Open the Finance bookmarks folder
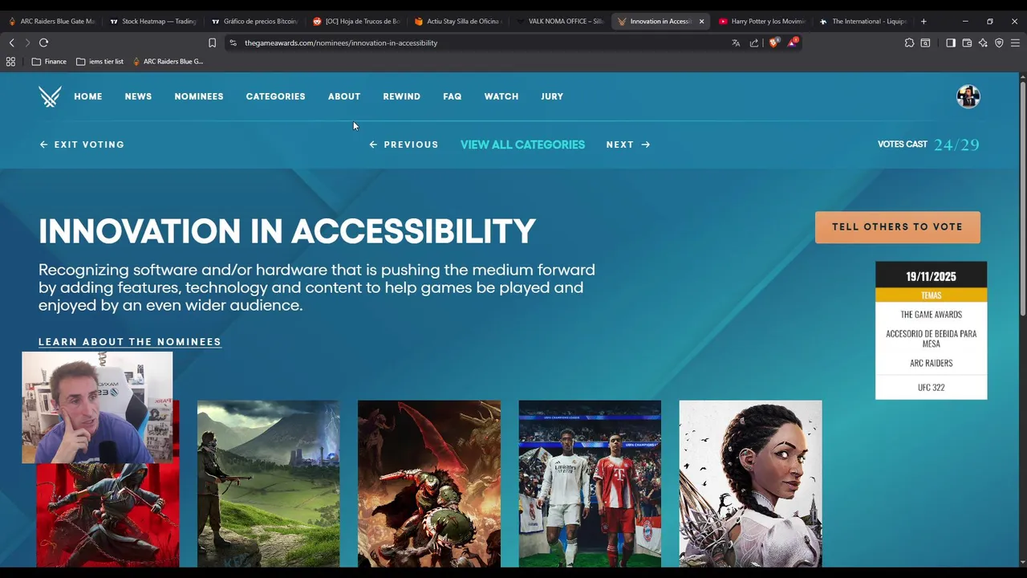Image resolution: width=1027 pixels, height=578 pixels. (x=49, y=61)
